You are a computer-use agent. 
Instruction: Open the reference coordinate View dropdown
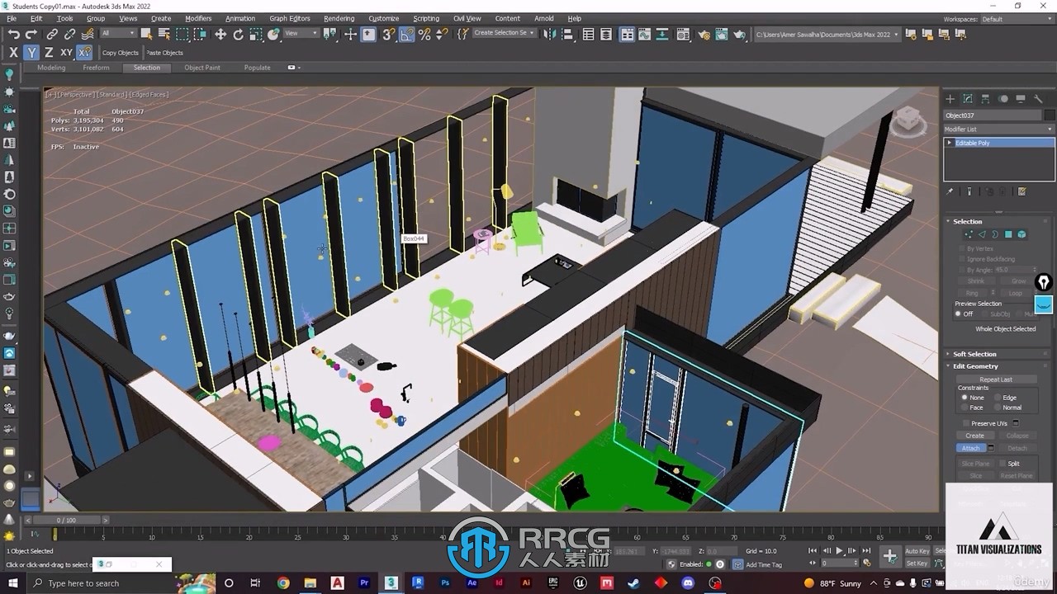301,34
